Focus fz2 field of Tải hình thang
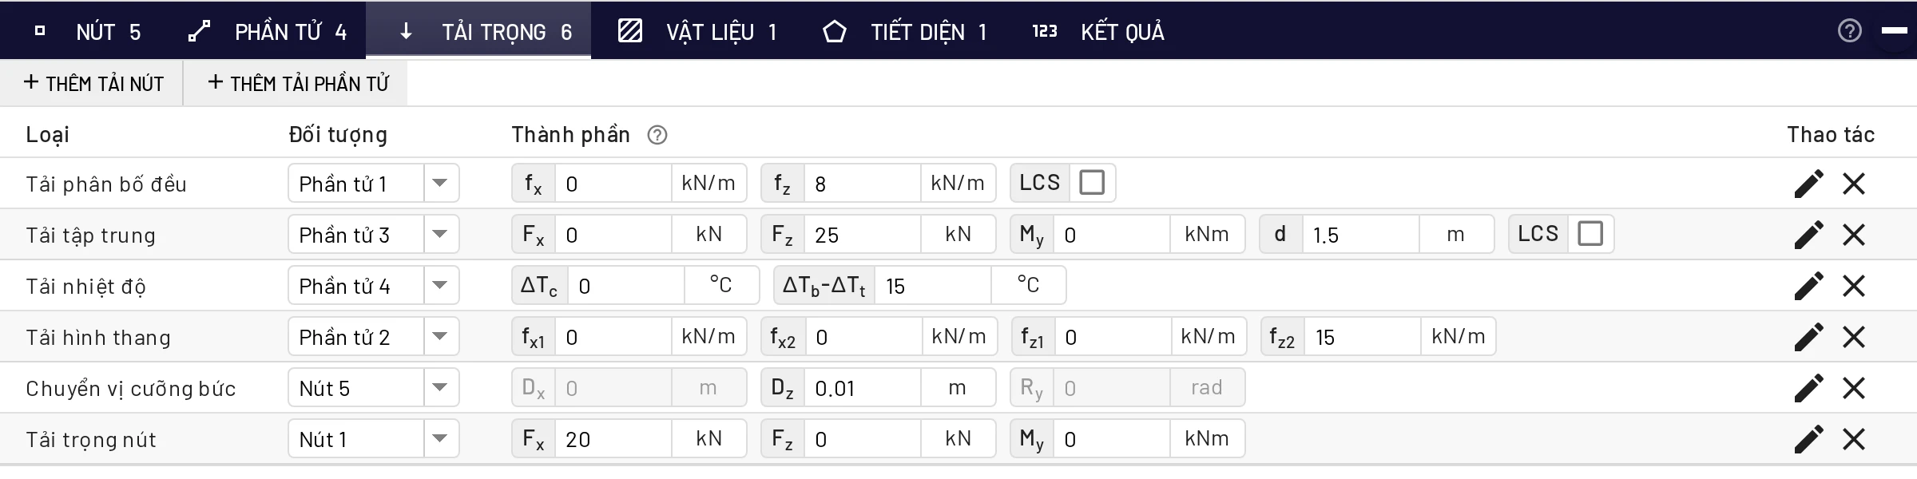The height and width of the screenshot is (479, 1917). [x=1363, y=337]
